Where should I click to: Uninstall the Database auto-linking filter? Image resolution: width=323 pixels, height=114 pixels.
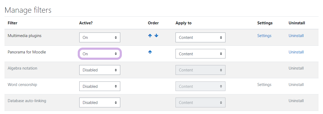pos(296,101)
